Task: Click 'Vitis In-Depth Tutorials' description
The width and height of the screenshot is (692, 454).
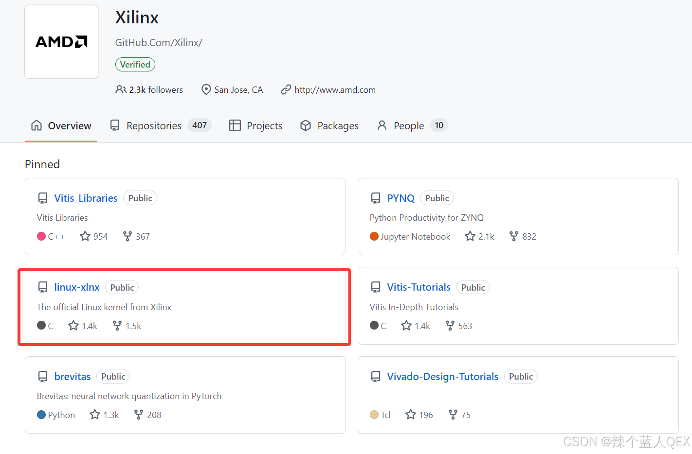Action: click(x=414, y=307)
